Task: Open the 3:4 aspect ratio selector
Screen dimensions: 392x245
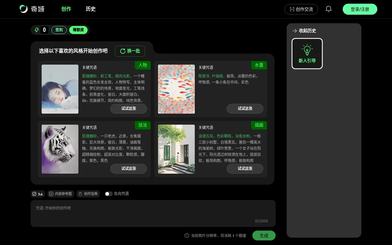Action: 38,194
